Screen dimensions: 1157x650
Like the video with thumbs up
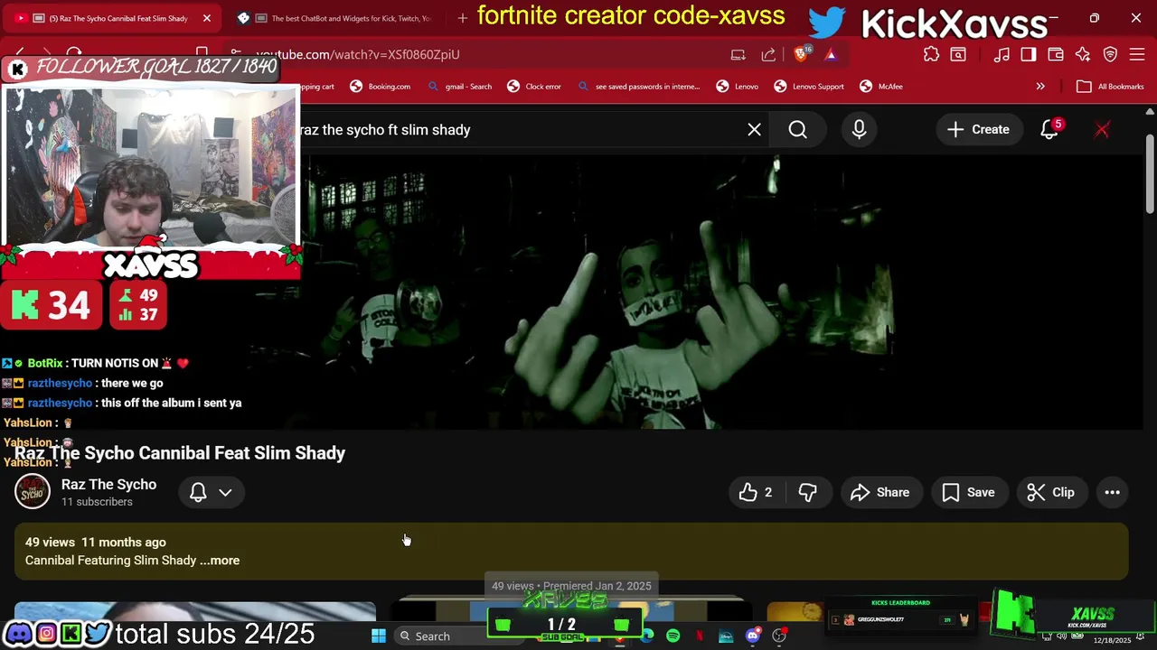tap(757, 492)
